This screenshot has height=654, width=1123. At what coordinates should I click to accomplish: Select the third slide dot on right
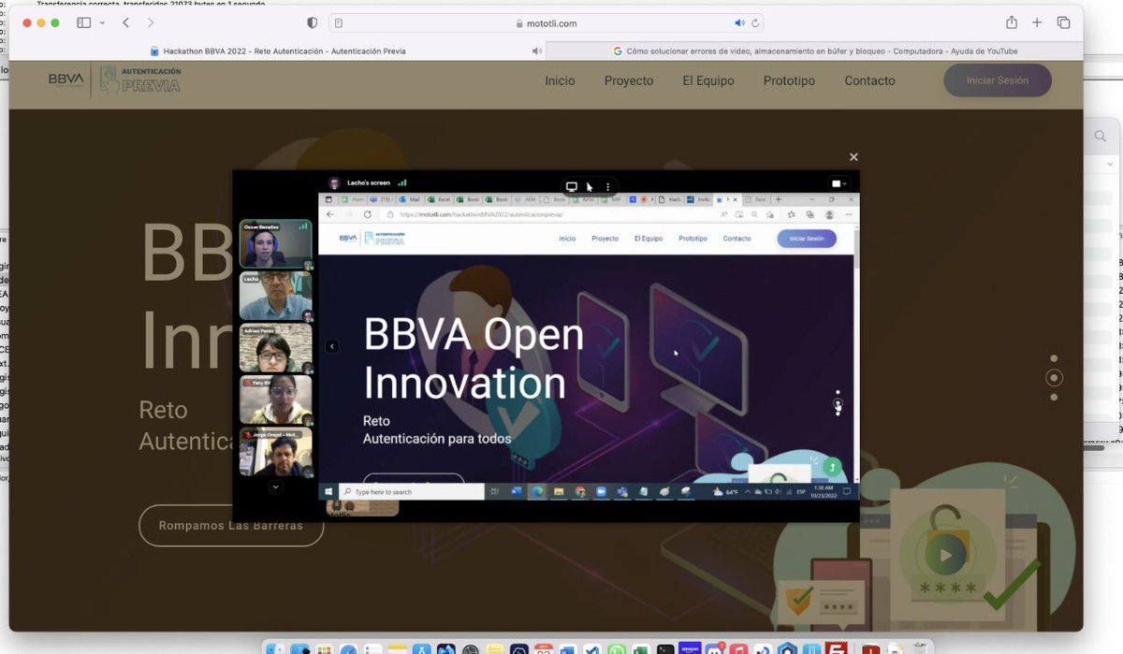pos(1054,398)
